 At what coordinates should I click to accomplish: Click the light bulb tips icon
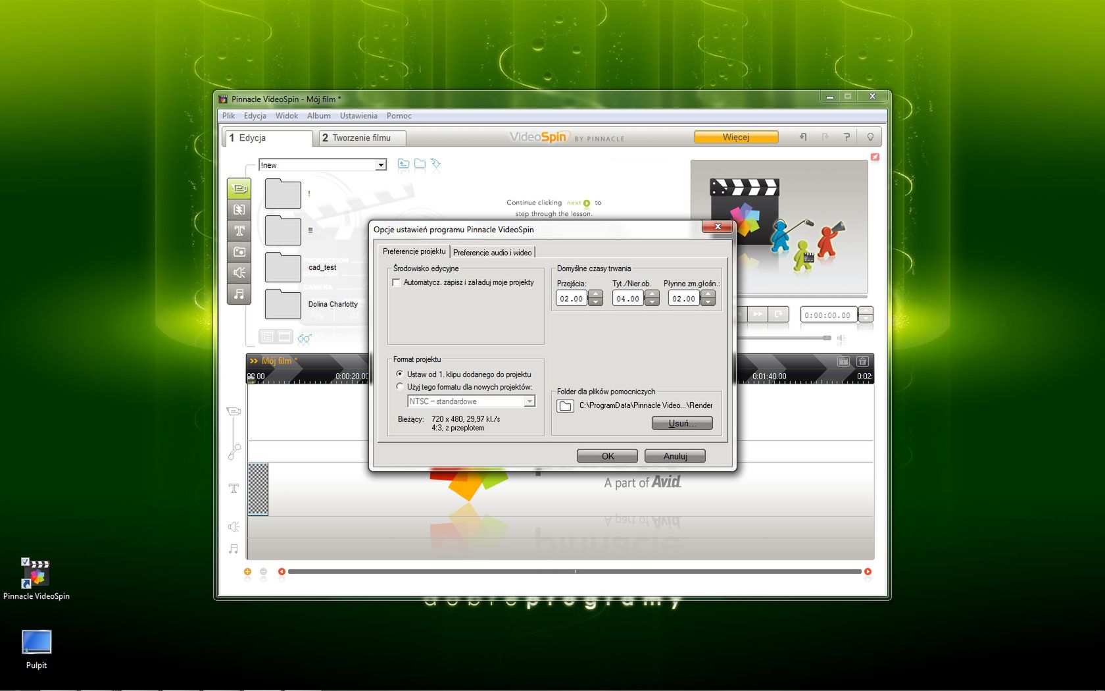tap(870, 137)
